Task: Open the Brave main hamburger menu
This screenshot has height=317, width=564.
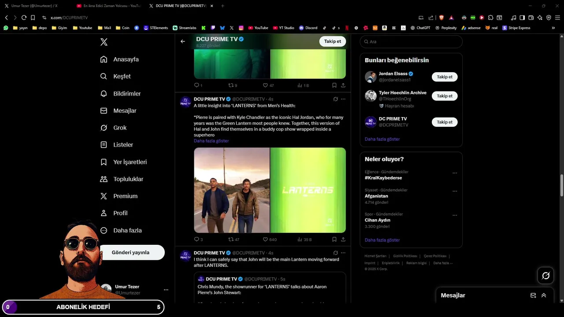Action: pyautogui.click(x=558, y=18)
